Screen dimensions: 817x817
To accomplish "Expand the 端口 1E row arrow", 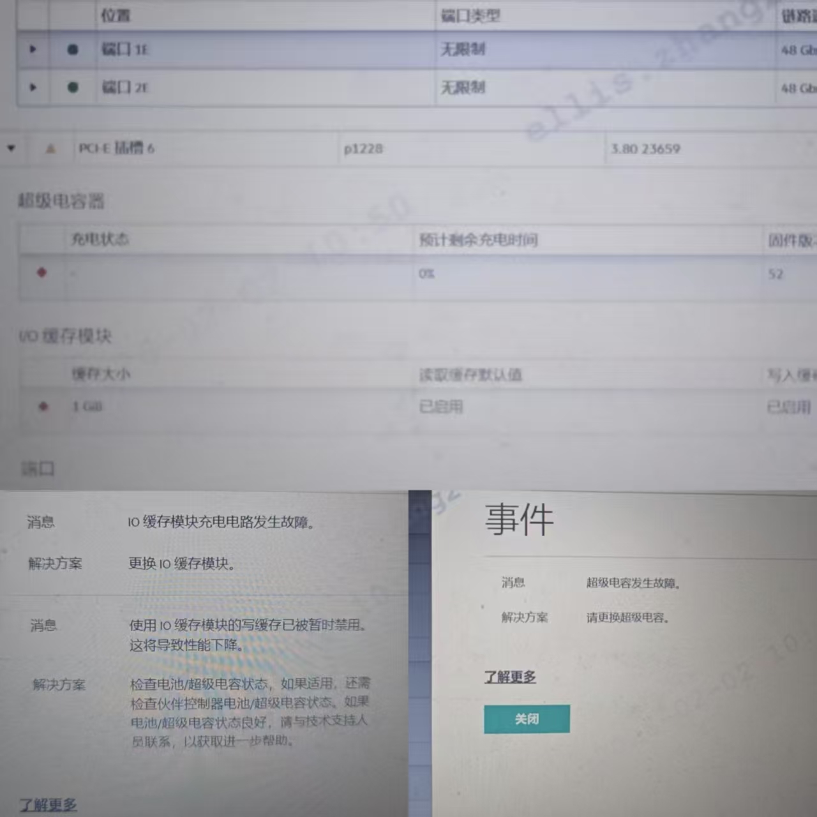I will (x=33, y=49).
